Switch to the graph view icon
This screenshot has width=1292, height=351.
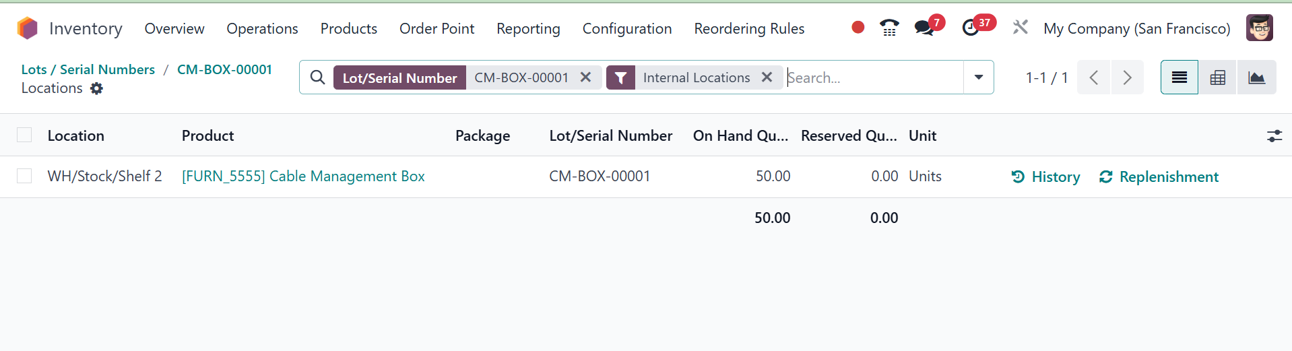(1256, 77)
